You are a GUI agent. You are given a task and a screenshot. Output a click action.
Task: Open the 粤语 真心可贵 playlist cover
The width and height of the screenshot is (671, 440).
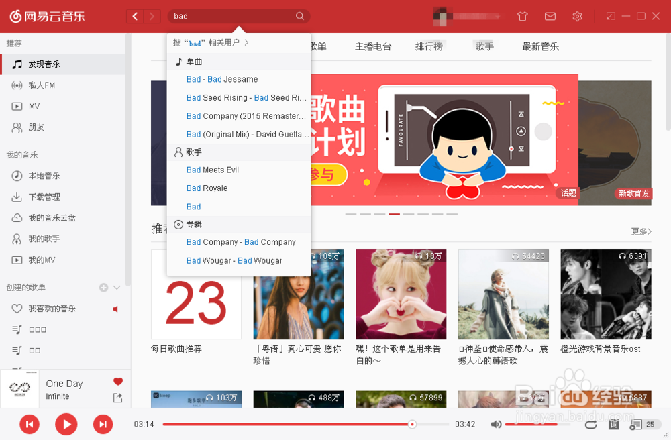(299, 294)
